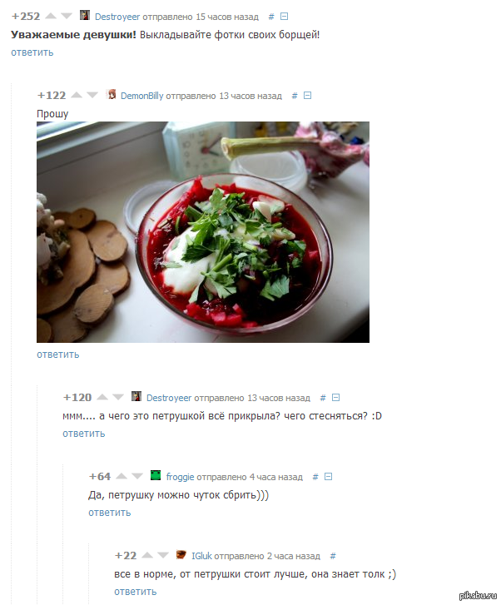Open permalink # of top Destroyeer comment
Screen dimensions: 501x605
coord(271,17)
